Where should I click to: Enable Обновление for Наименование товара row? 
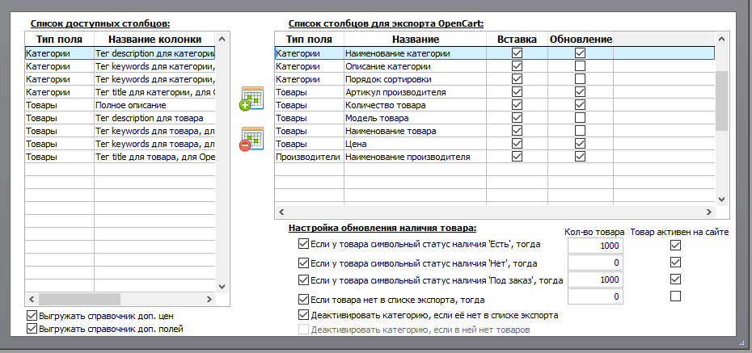pos(581,131)
